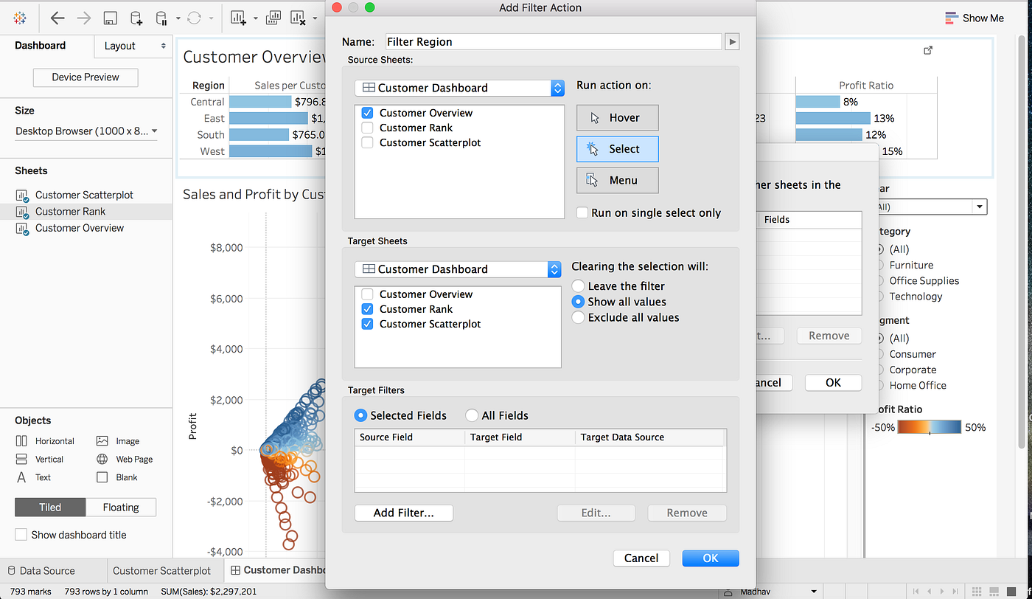Select Customer Rank in the Sheets list
The width and height of the screenshot is (1032, 599).
pyautogui.click(x=86, y=212)
